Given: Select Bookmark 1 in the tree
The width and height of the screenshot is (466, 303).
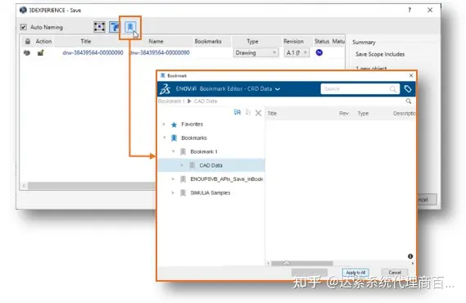Looking at the screenshot, I should pyautogui.click(x=204, y=151).
